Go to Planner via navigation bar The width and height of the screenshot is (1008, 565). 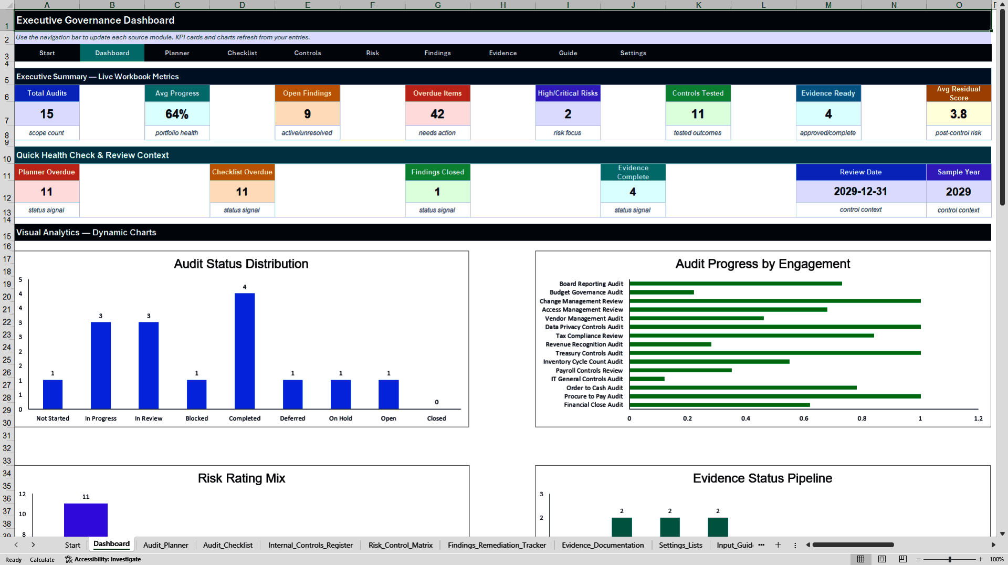click(x=177, y=53)
